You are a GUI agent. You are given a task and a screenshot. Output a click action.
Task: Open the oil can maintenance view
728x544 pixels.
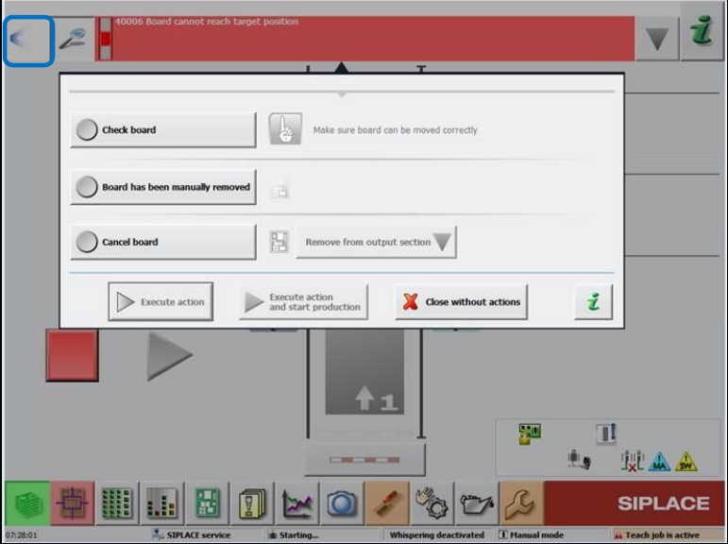(x=476, y=503)
